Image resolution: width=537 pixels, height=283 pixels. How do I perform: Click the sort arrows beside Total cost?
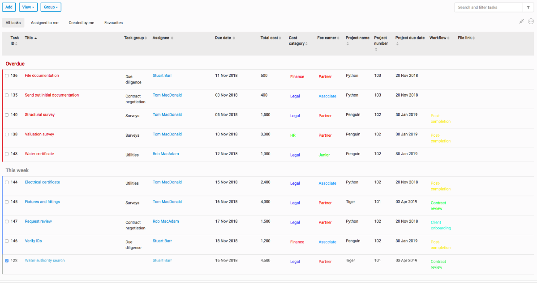coord(280,38)
